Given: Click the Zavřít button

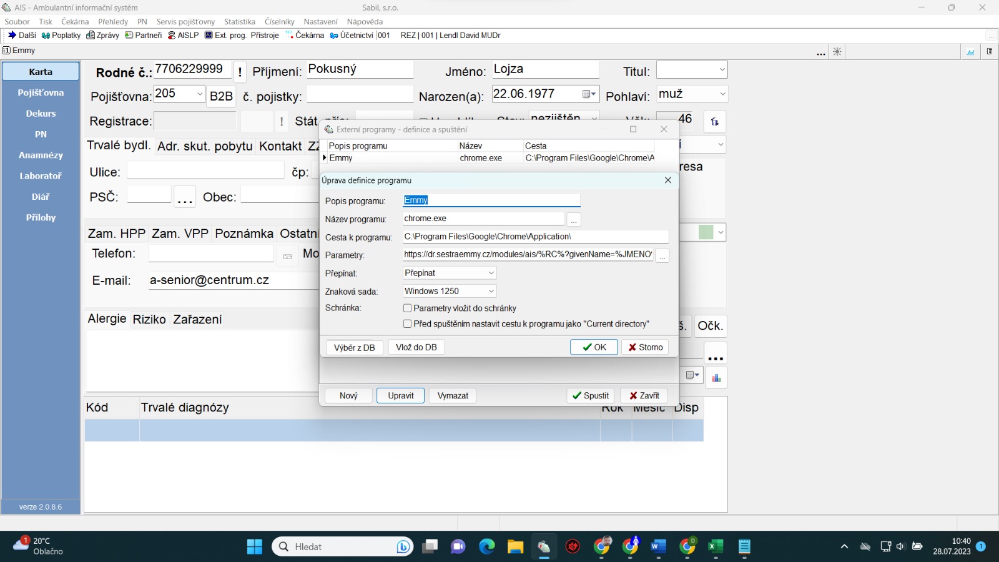Looking at the screenshot, I should pyautogui.click(x=644, y=396).
